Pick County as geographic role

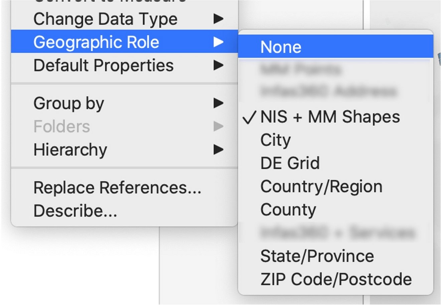point(288,210)
